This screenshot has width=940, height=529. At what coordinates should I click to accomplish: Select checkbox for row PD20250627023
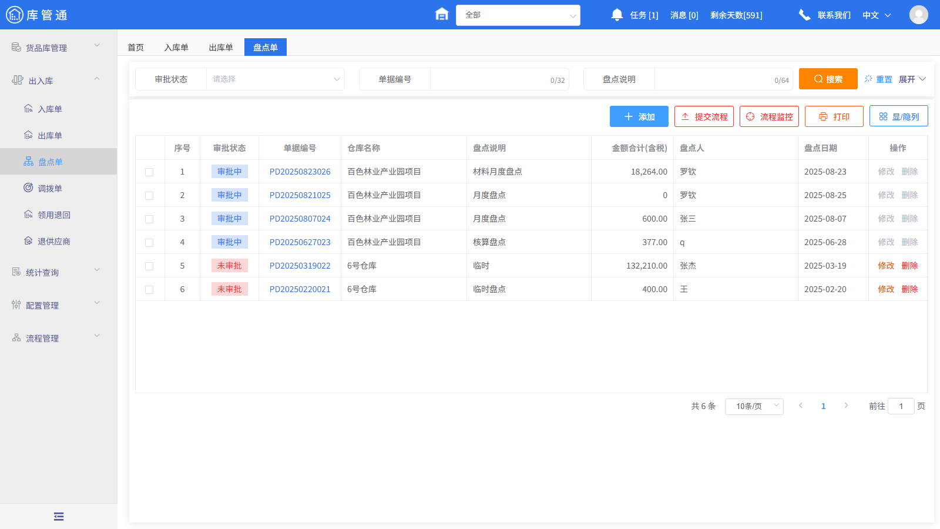(149, 243)
